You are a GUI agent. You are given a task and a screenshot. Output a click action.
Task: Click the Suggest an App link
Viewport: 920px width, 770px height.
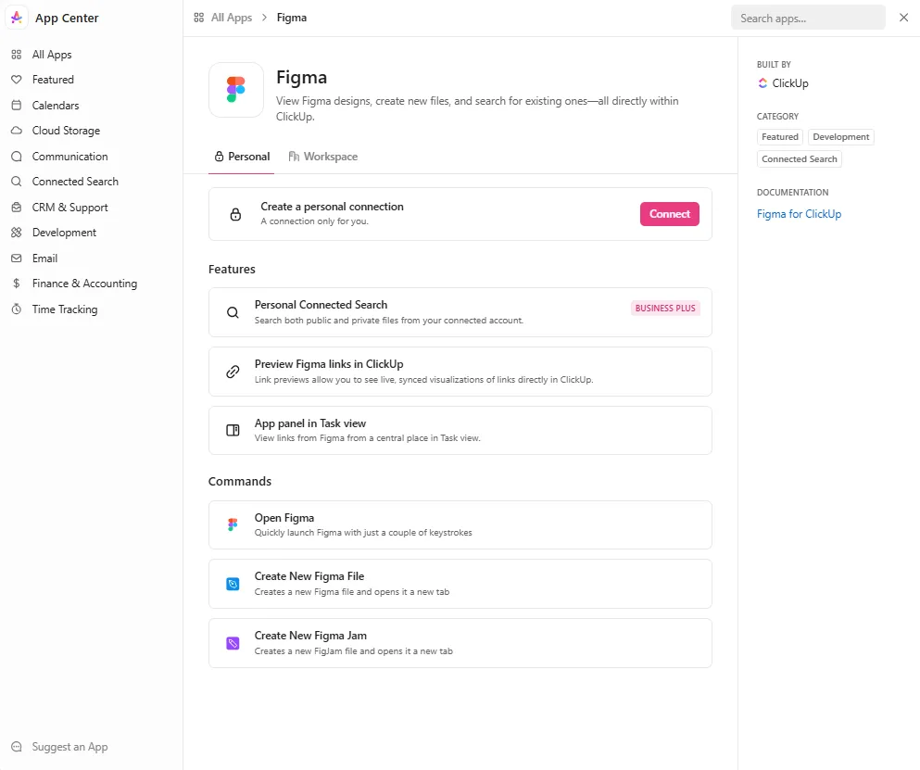tap(69, 747)
